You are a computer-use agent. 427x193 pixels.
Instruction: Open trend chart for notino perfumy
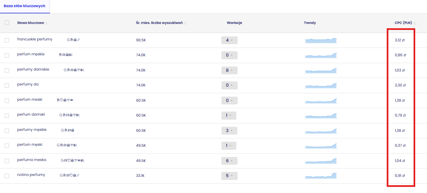tap(321, 176)
